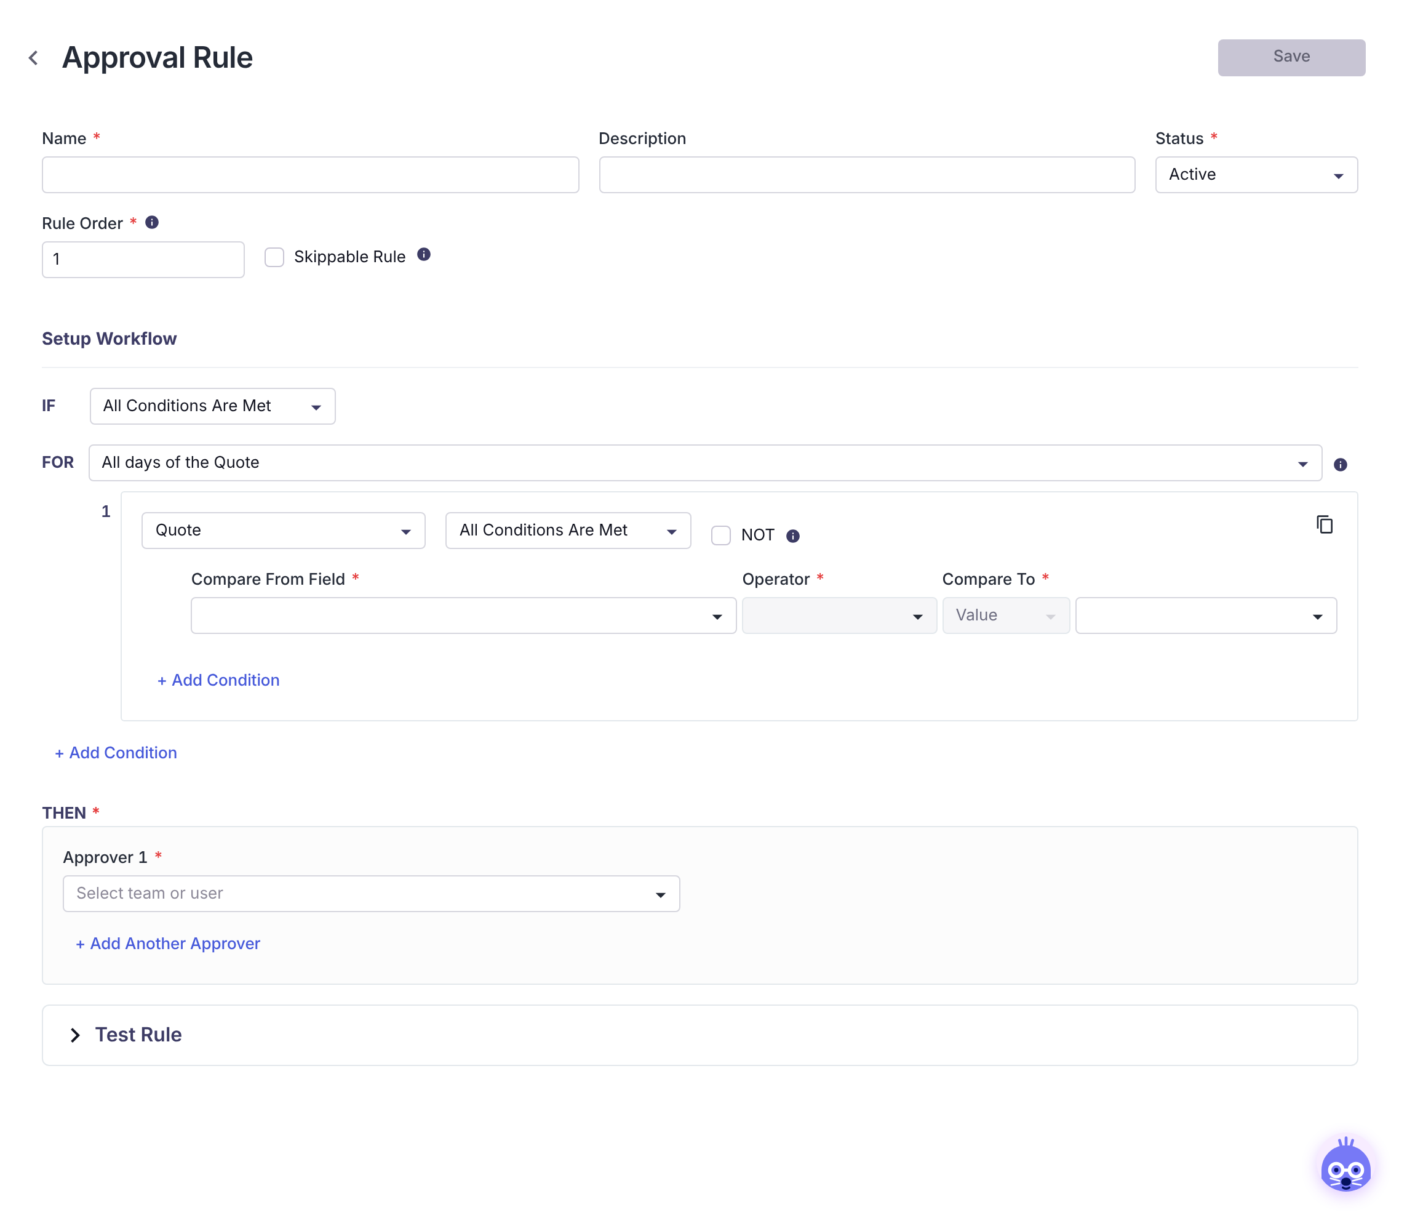This screenshot has height=1231, width=1415.
Task: Go back using the left arrow icon
Action: click(33, 58)
